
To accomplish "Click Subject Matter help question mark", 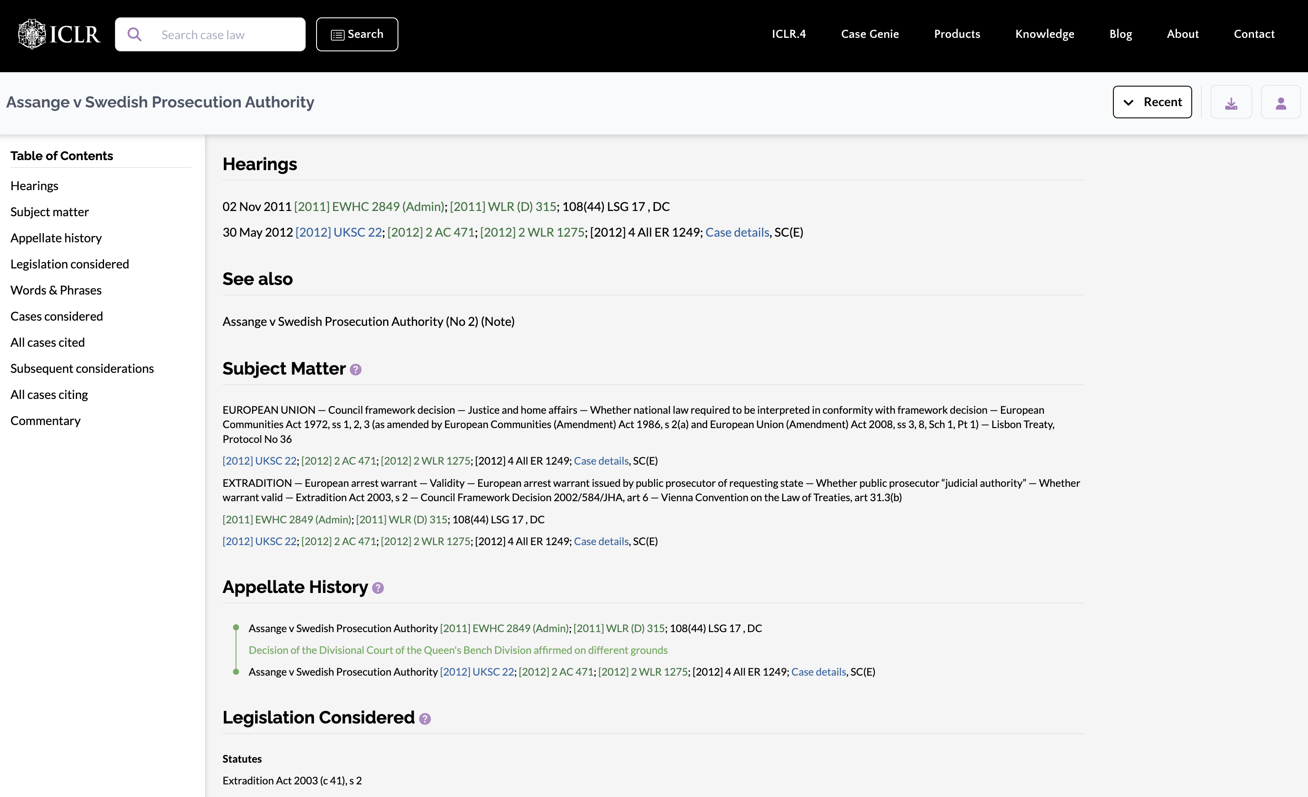I will click(356, 370).
